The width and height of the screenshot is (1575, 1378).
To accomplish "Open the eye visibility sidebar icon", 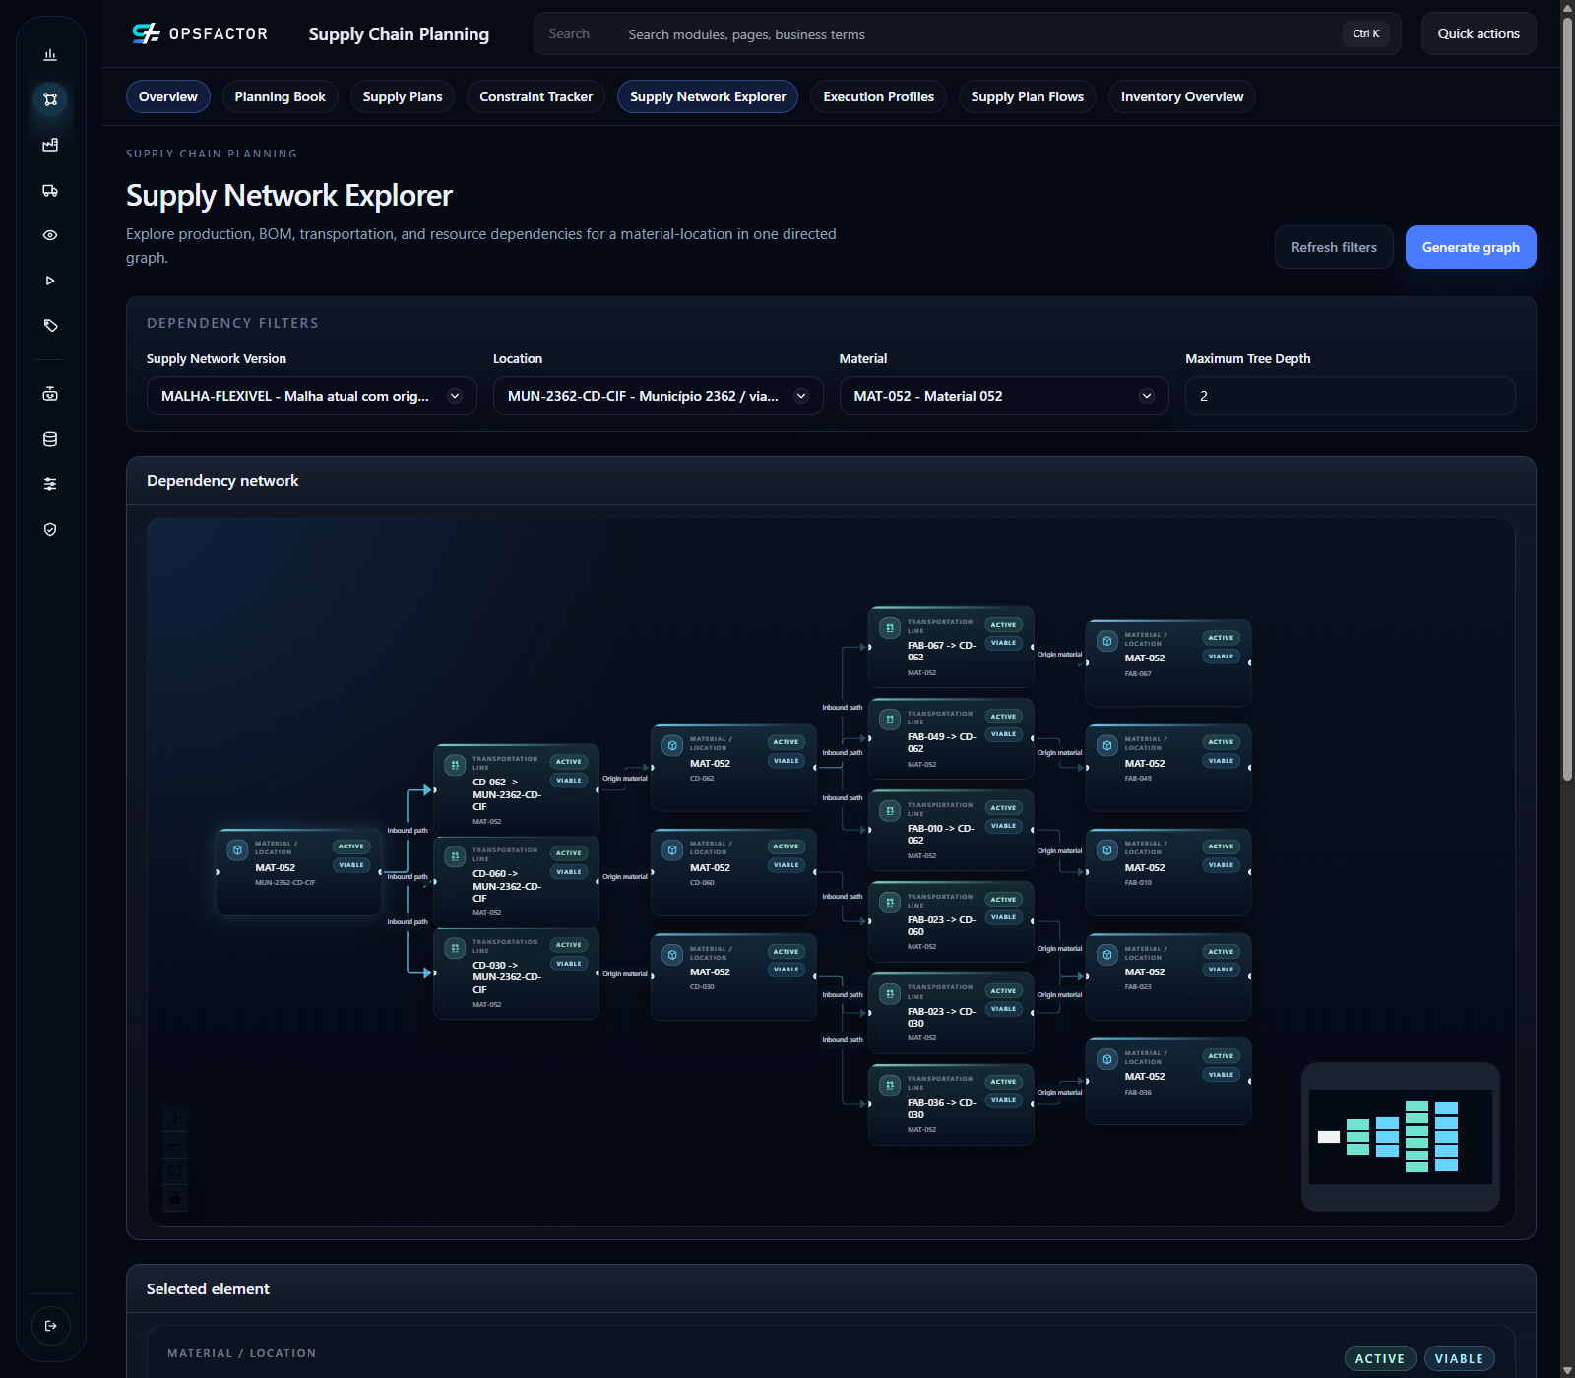I will click(x=50, y=235).
